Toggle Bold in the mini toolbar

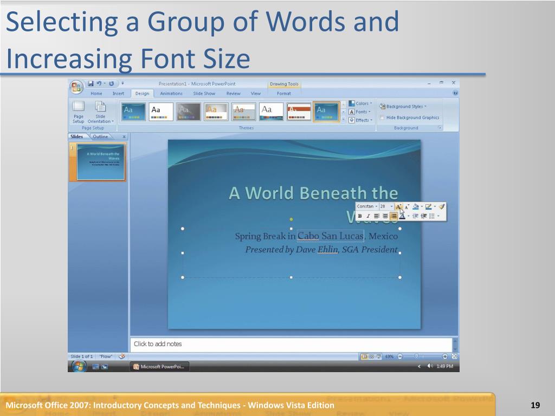click(360, 216)
